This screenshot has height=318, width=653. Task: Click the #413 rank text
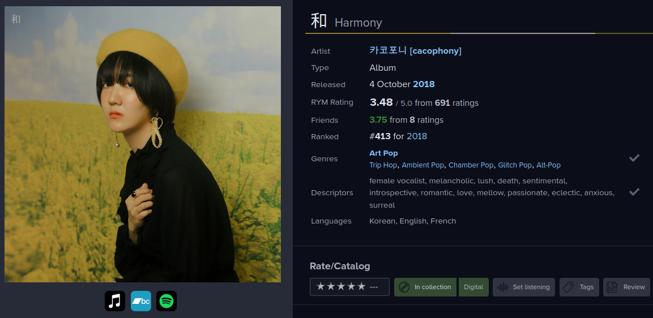(380, 136)
